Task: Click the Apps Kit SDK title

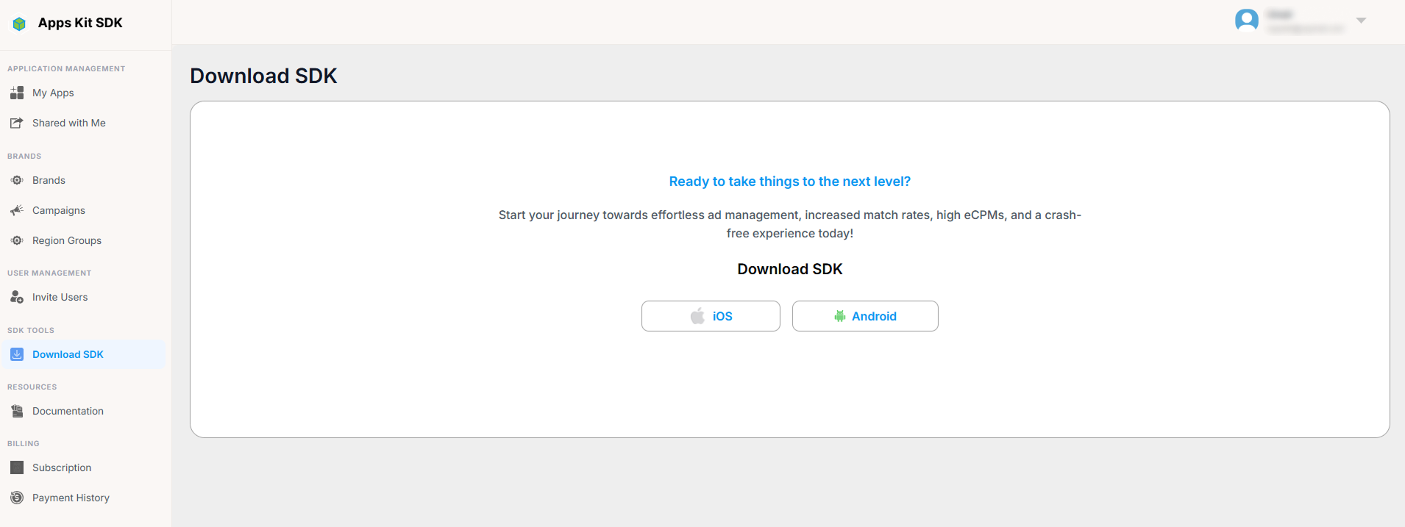Action: point(80,23)
